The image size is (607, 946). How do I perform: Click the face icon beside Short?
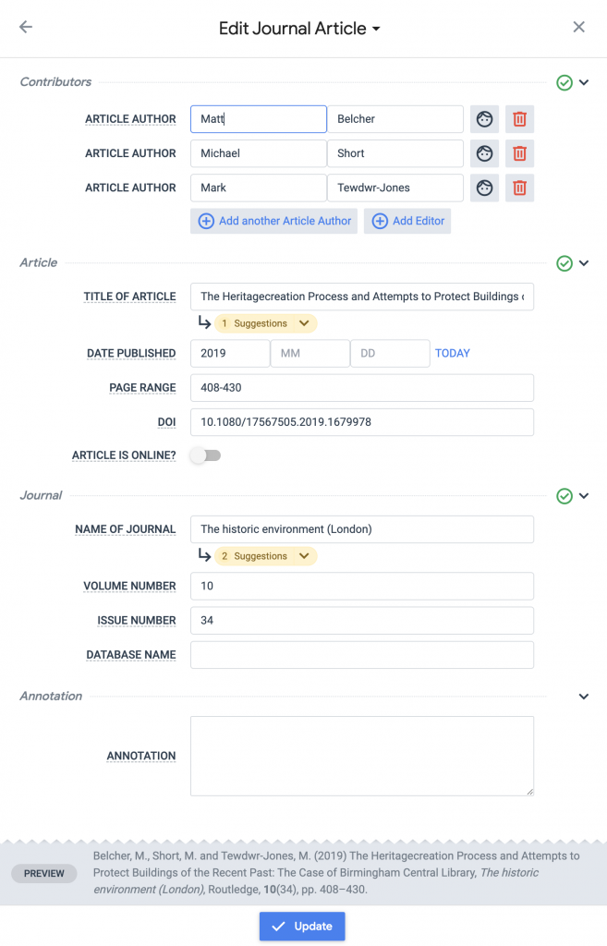484,153
